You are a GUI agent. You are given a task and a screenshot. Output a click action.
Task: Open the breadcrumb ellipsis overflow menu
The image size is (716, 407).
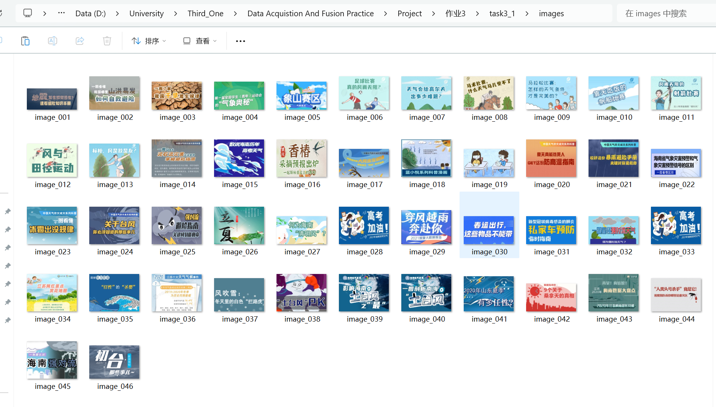coord(61,13)
